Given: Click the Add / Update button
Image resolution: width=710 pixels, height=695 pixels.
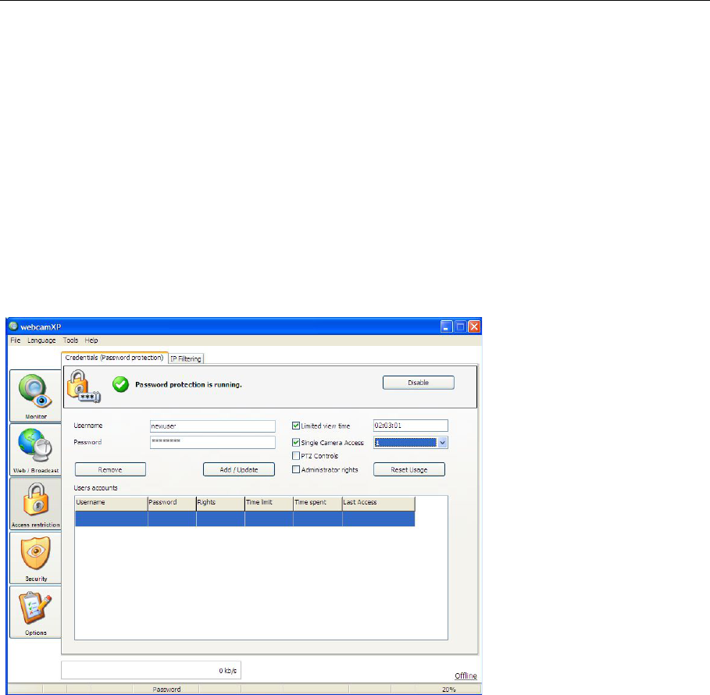Looking at the screenshot, I should [239, 469].
